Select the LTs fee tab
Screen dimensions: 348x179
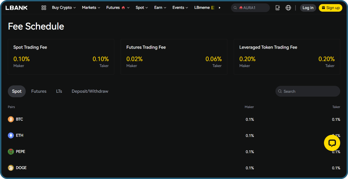point(59,91)
